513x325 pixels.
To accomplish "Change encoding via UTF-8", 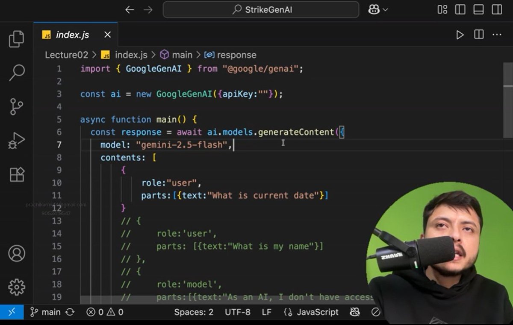I will point(238,312).
